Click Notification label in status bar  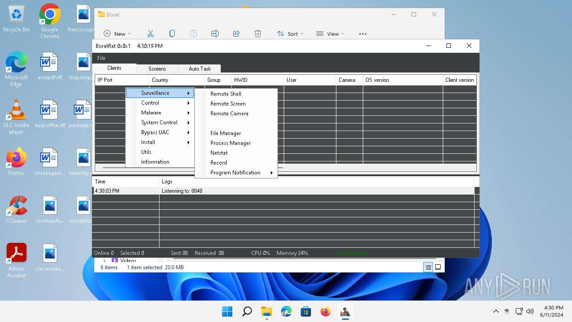click(352, 253)
